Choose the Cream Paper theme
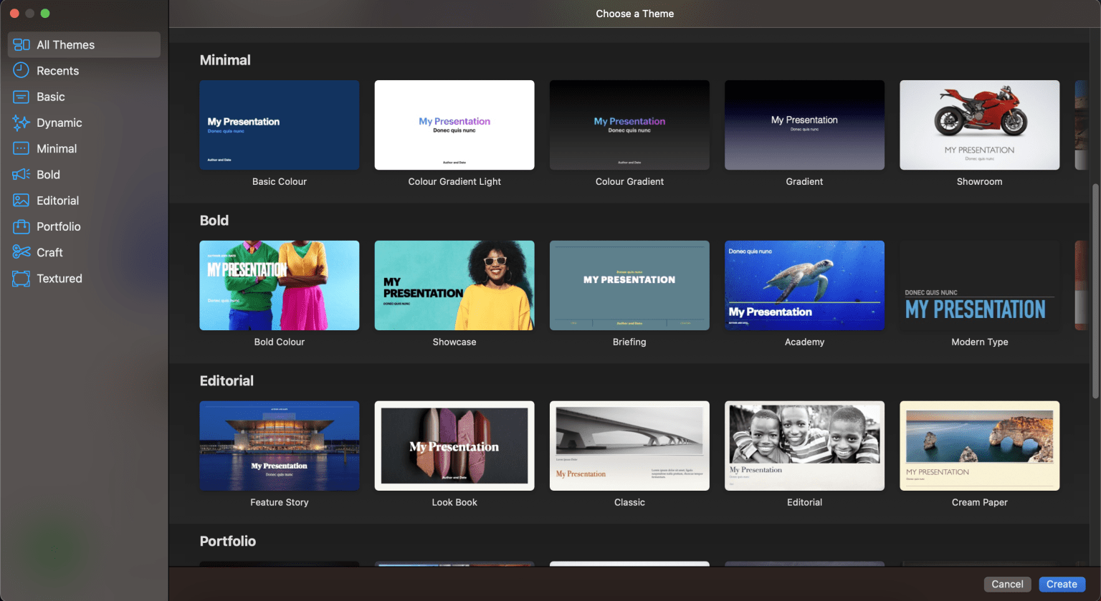The height and width of the screenshot is (601, 1101). click(979, 446)
